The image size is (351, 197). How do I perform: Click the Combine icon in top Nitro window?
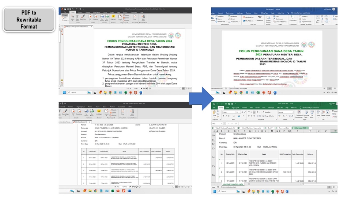[x=95, y=18]
